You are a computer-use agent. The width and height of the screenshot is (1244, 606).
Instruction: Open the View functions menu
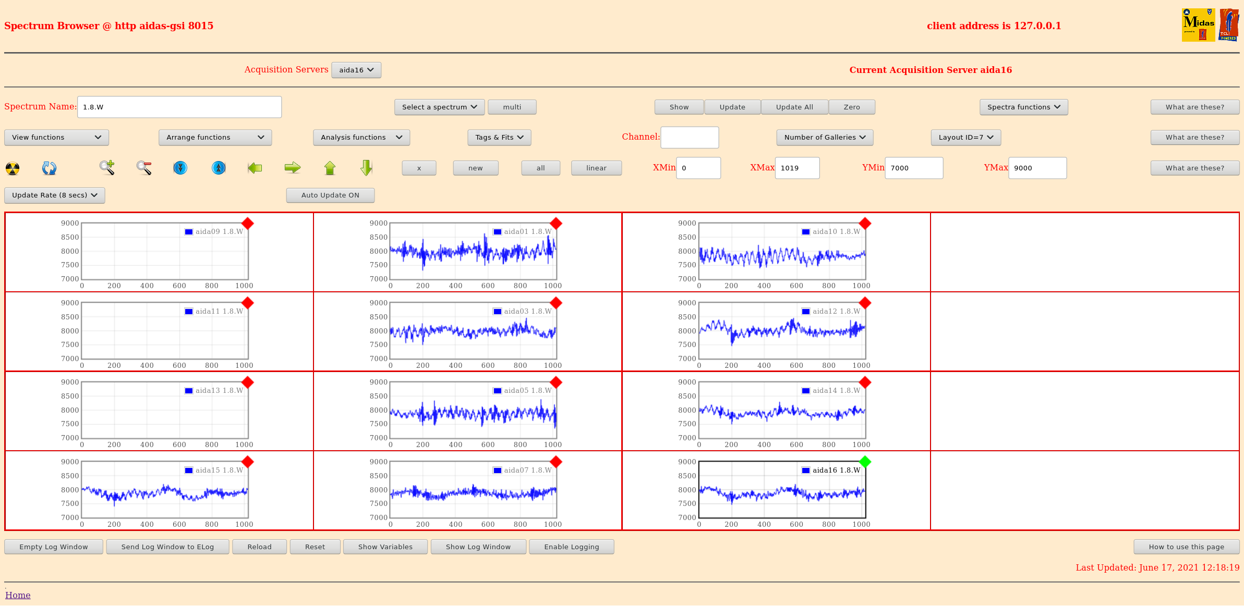coord(56,138)
